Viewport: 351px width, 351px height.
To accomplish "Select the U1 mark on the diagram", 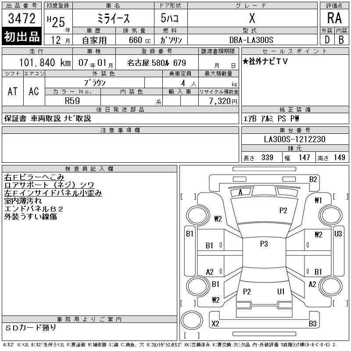I will [x=281, y=291].
